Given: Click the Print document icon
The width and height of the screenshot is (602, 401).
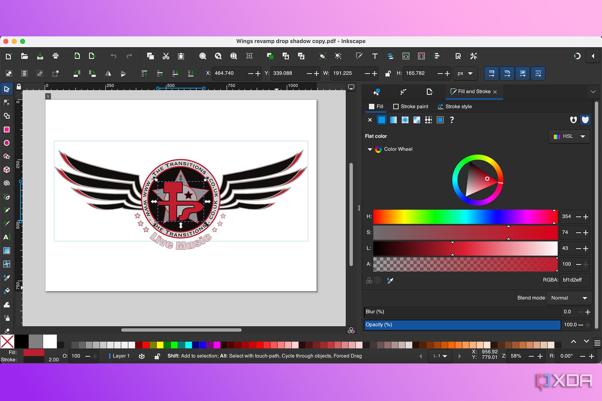Looking at the screenshot, I should [56, 56].
